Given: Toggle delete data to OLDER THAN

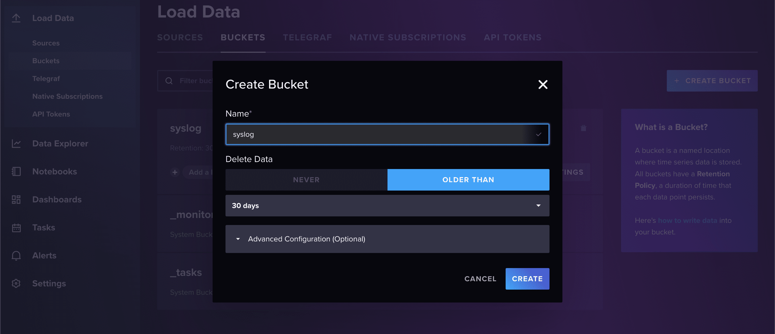Looking at the screenshot, I should pyautogui.click(x=468, y=179).
